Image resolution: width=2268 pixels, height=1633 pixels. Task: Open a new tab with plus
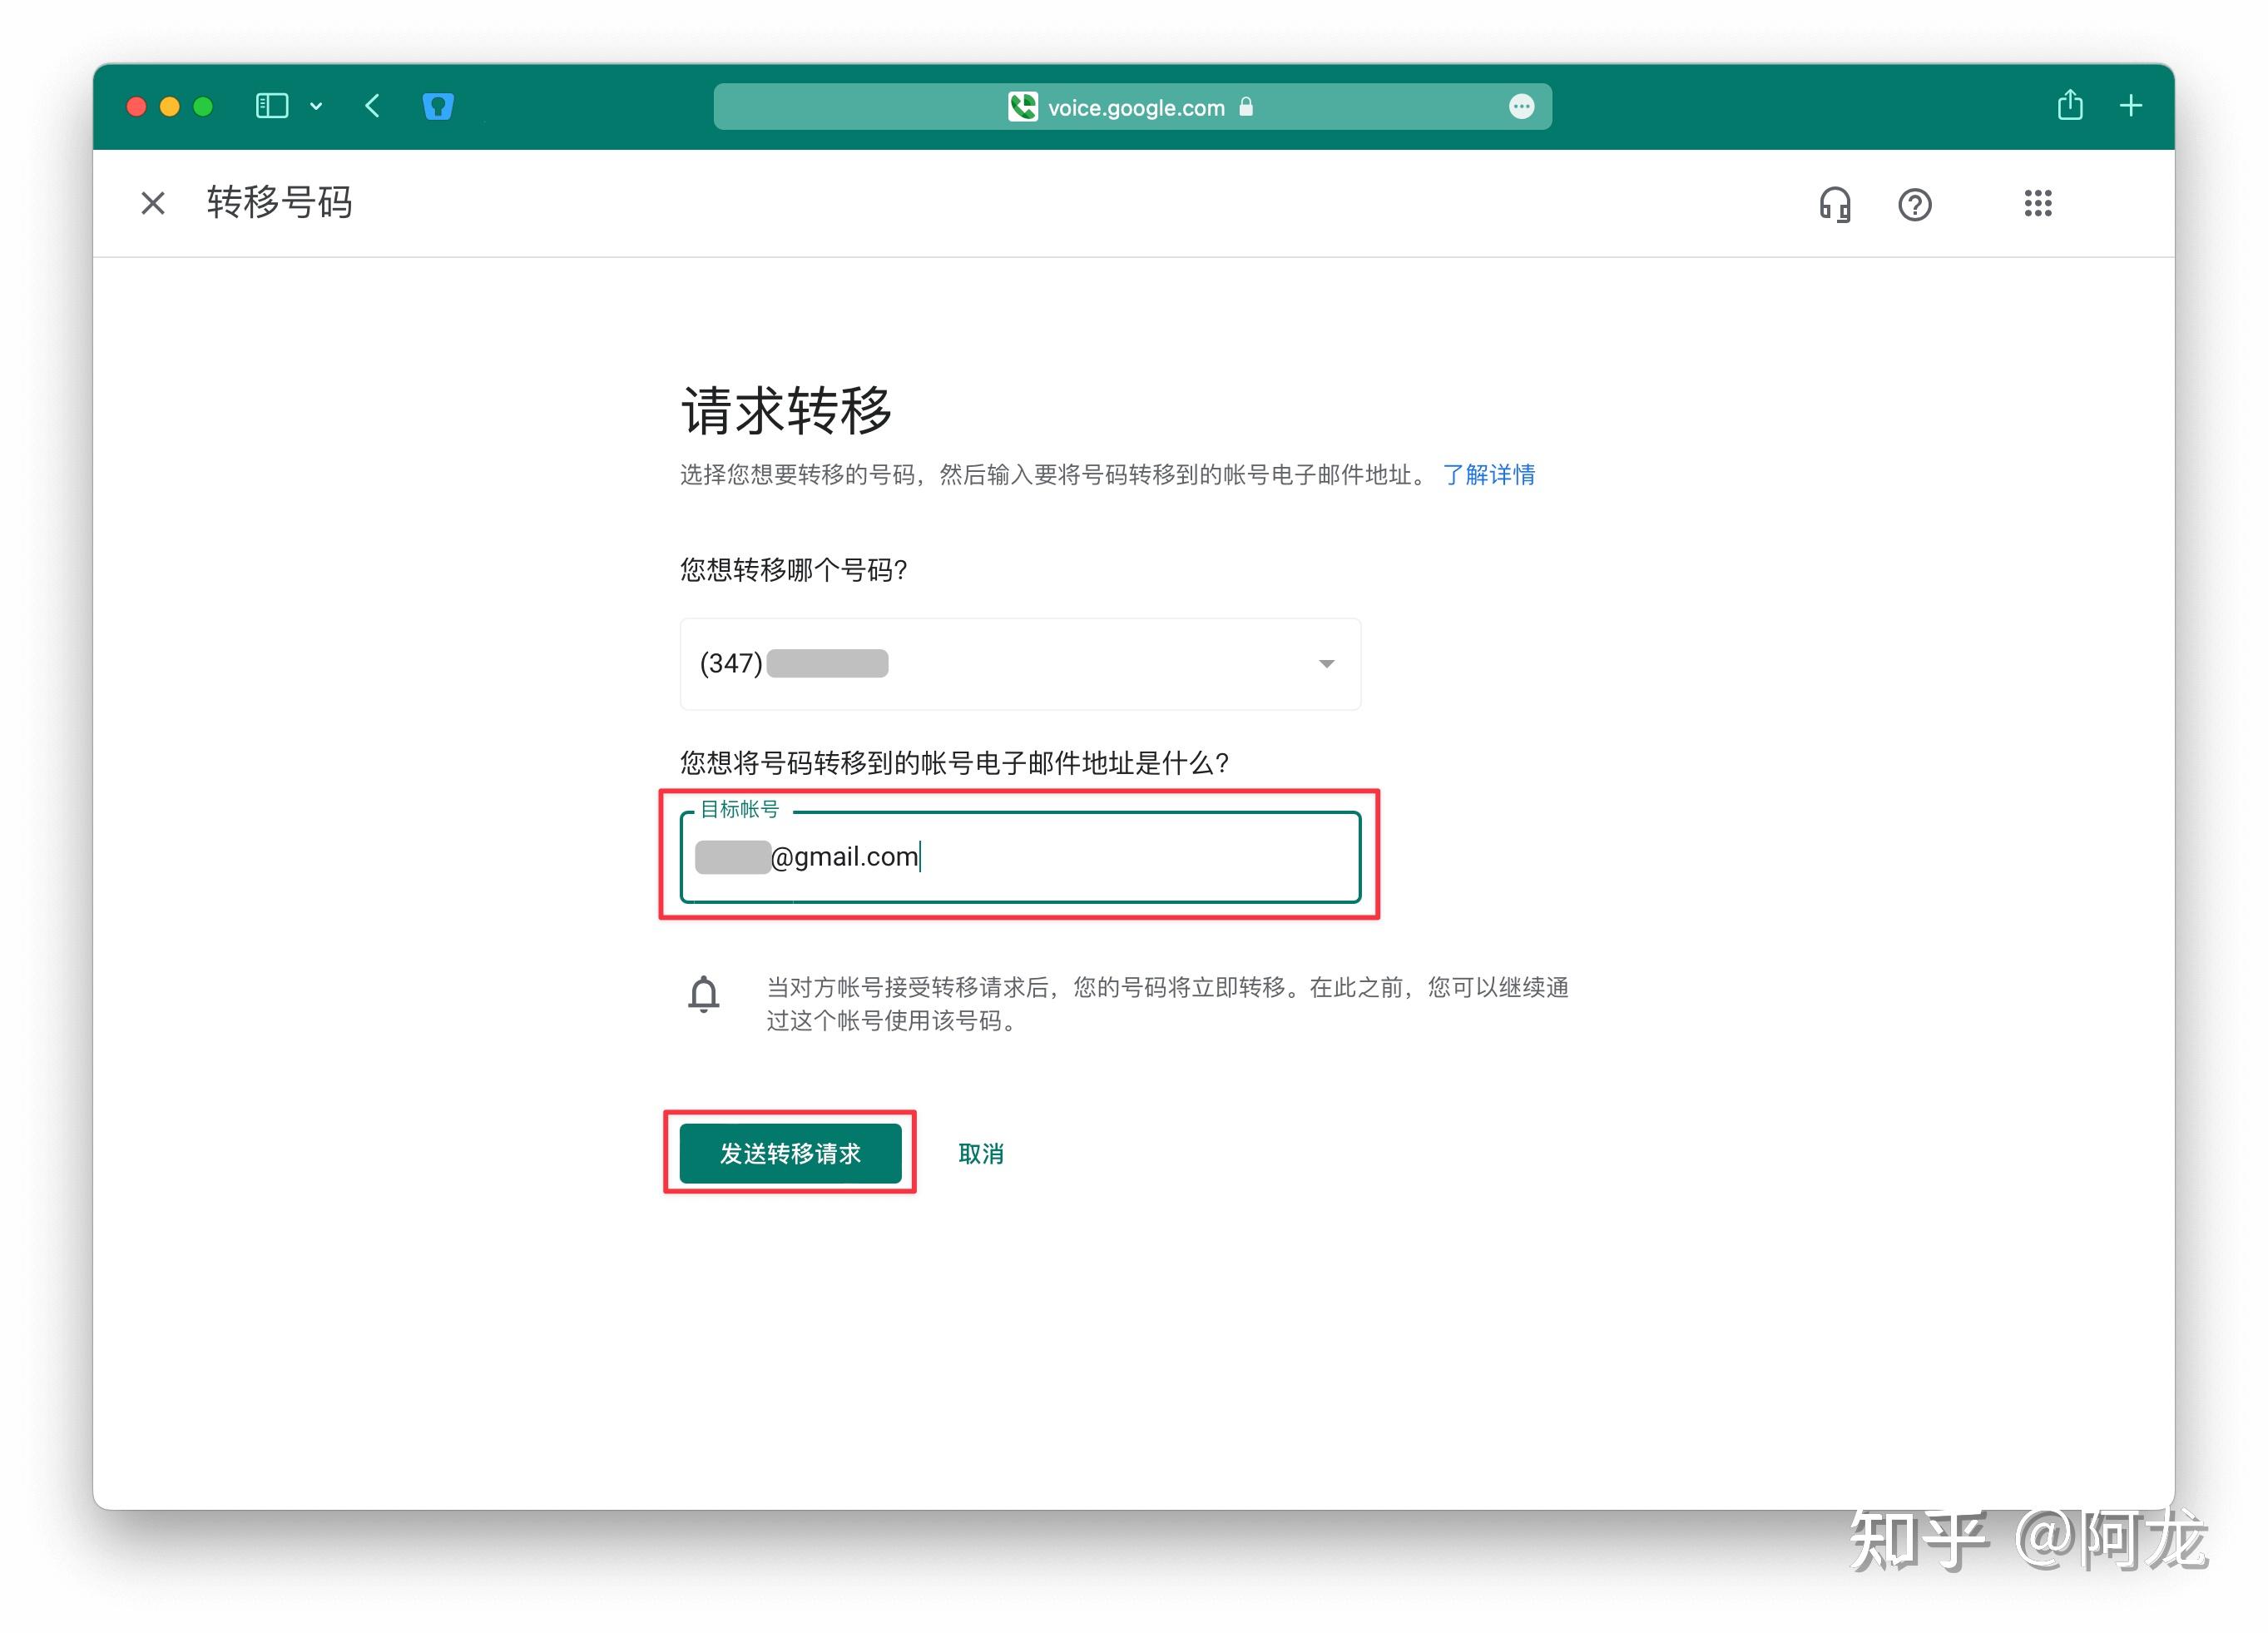coord(2131,106)
